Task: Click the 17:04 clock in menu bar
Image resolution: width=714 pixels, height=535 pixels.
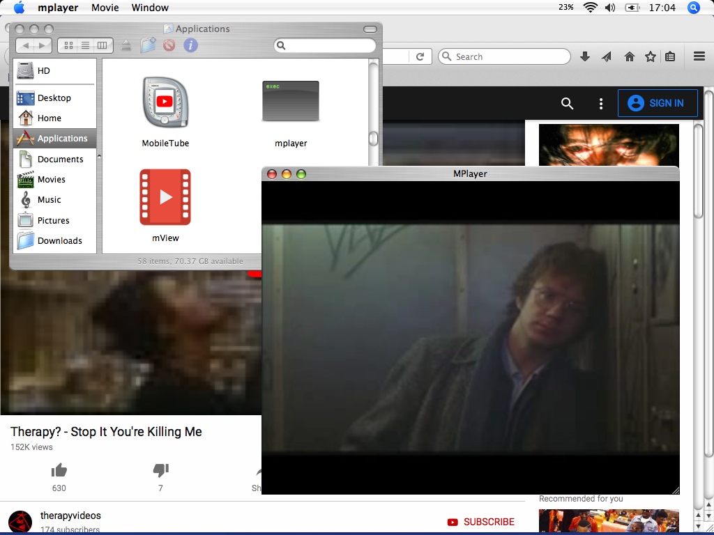Action: click(662, 7)
